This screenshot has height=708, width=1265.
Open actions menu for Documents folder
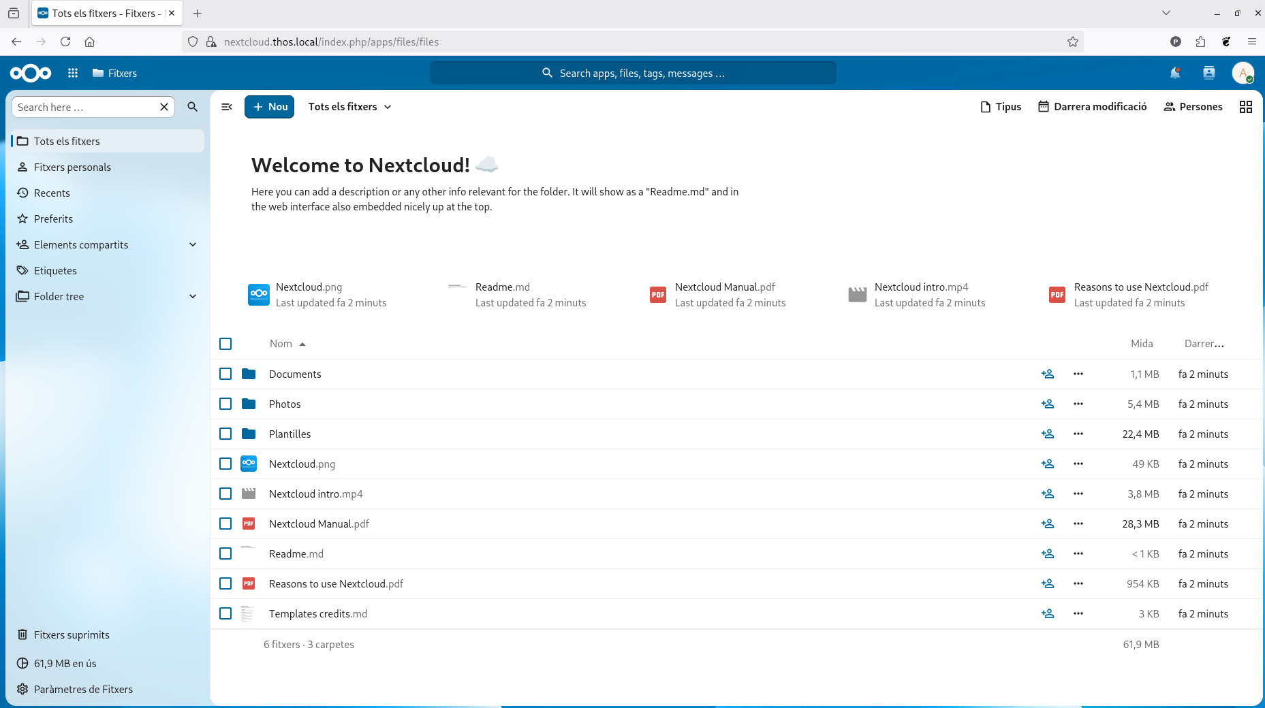point(1078,374)
